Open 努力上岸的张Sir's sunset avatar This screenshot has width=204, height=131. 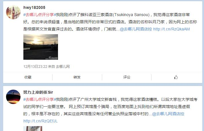pos(13,97)
